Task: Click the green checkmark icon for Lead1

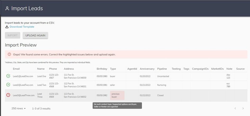Action: [8, 76]
